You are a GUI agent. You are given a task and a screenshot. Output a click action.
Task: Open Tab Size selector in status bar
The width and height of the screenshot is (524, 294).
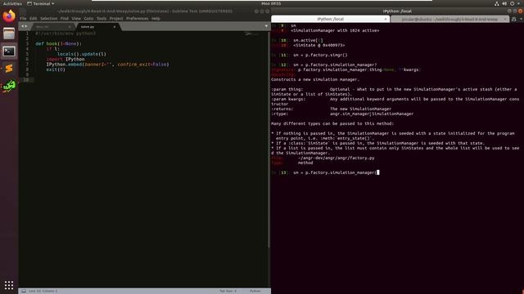pos(228,291)
